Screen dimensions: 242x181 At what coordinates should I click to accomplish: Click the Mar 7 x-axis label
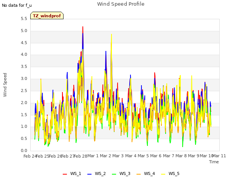click(169, 156)
